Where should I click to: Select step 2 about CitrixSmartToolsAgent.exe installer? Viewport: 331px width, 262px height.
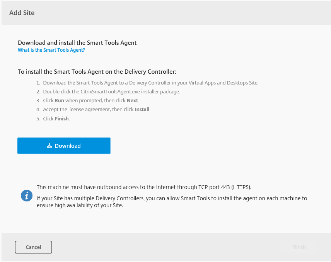pyautogui.click(x=111, y=92)
